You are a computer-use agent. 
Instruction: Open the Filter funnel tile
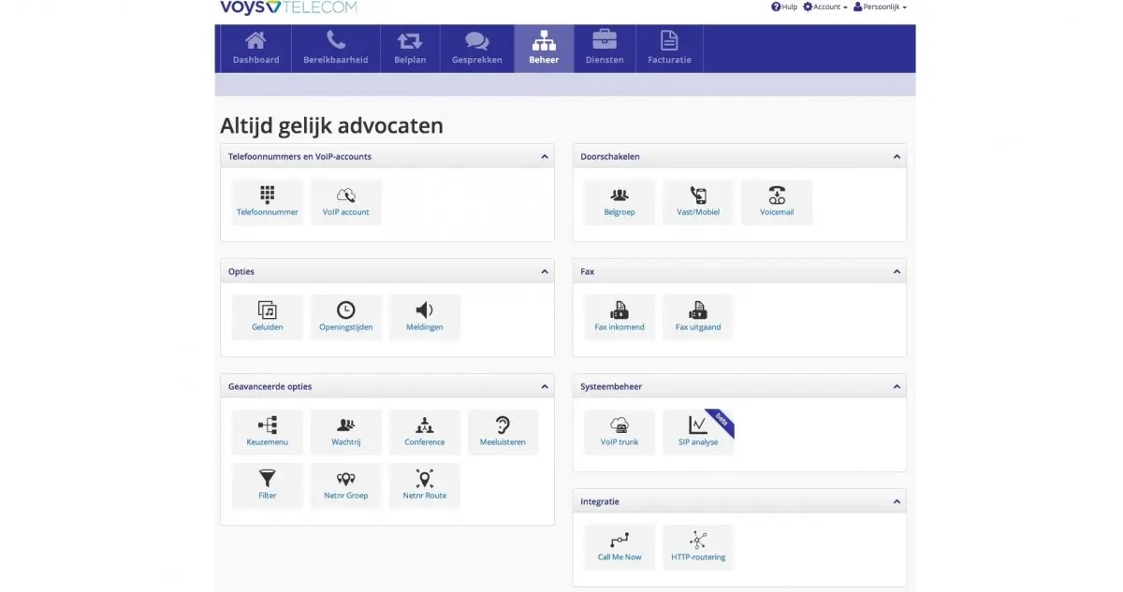(x=268, y=485)
